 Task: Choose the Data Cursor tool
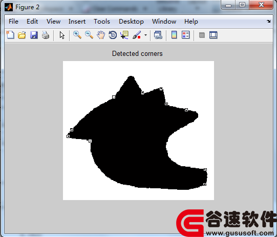tap(124, 35)
